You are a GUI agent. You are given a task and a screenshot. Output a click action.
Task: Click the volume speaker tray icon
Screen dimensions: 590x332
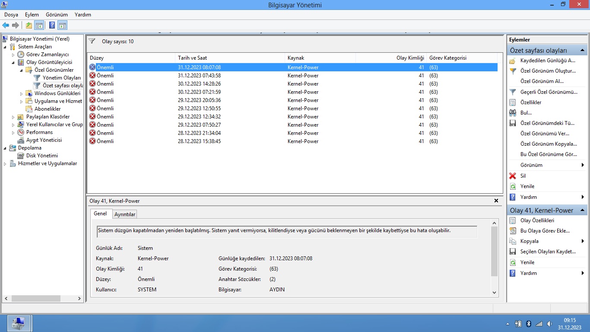(549, 324)
